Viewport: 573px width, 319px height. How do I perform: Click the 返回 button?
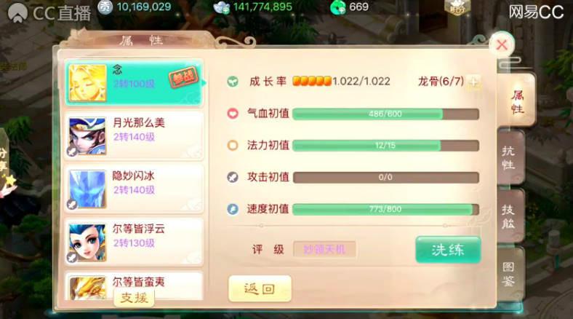click(260, 288)
